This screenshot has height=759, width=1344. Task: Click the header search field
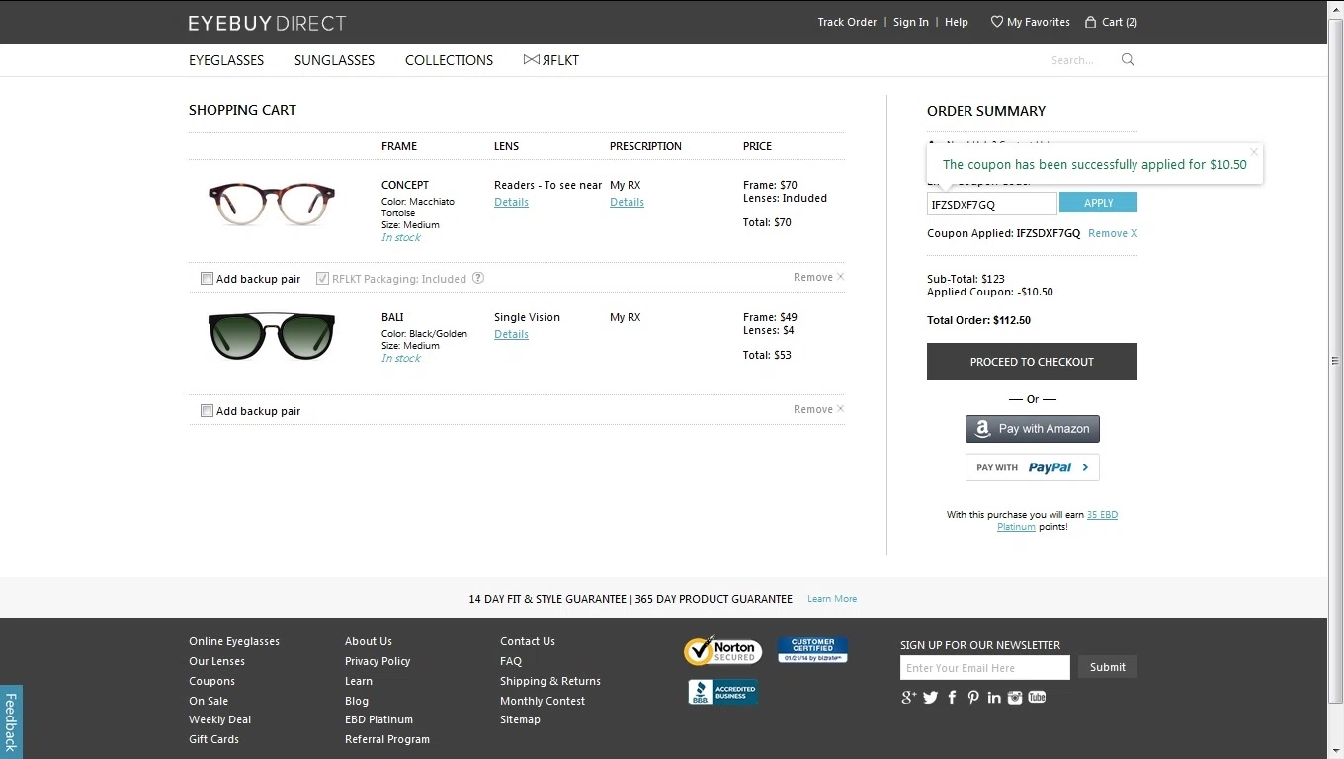(1082, 60)
